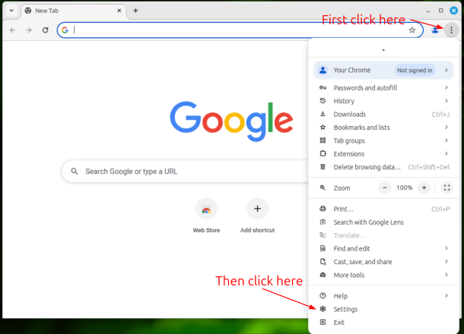Open Settings from the menu
464x334 pixels.
[x=345, y=309]
